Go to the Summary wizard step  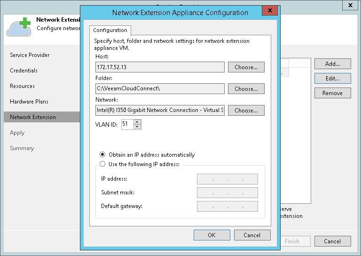pyautogui.click(x=22, y=148)
